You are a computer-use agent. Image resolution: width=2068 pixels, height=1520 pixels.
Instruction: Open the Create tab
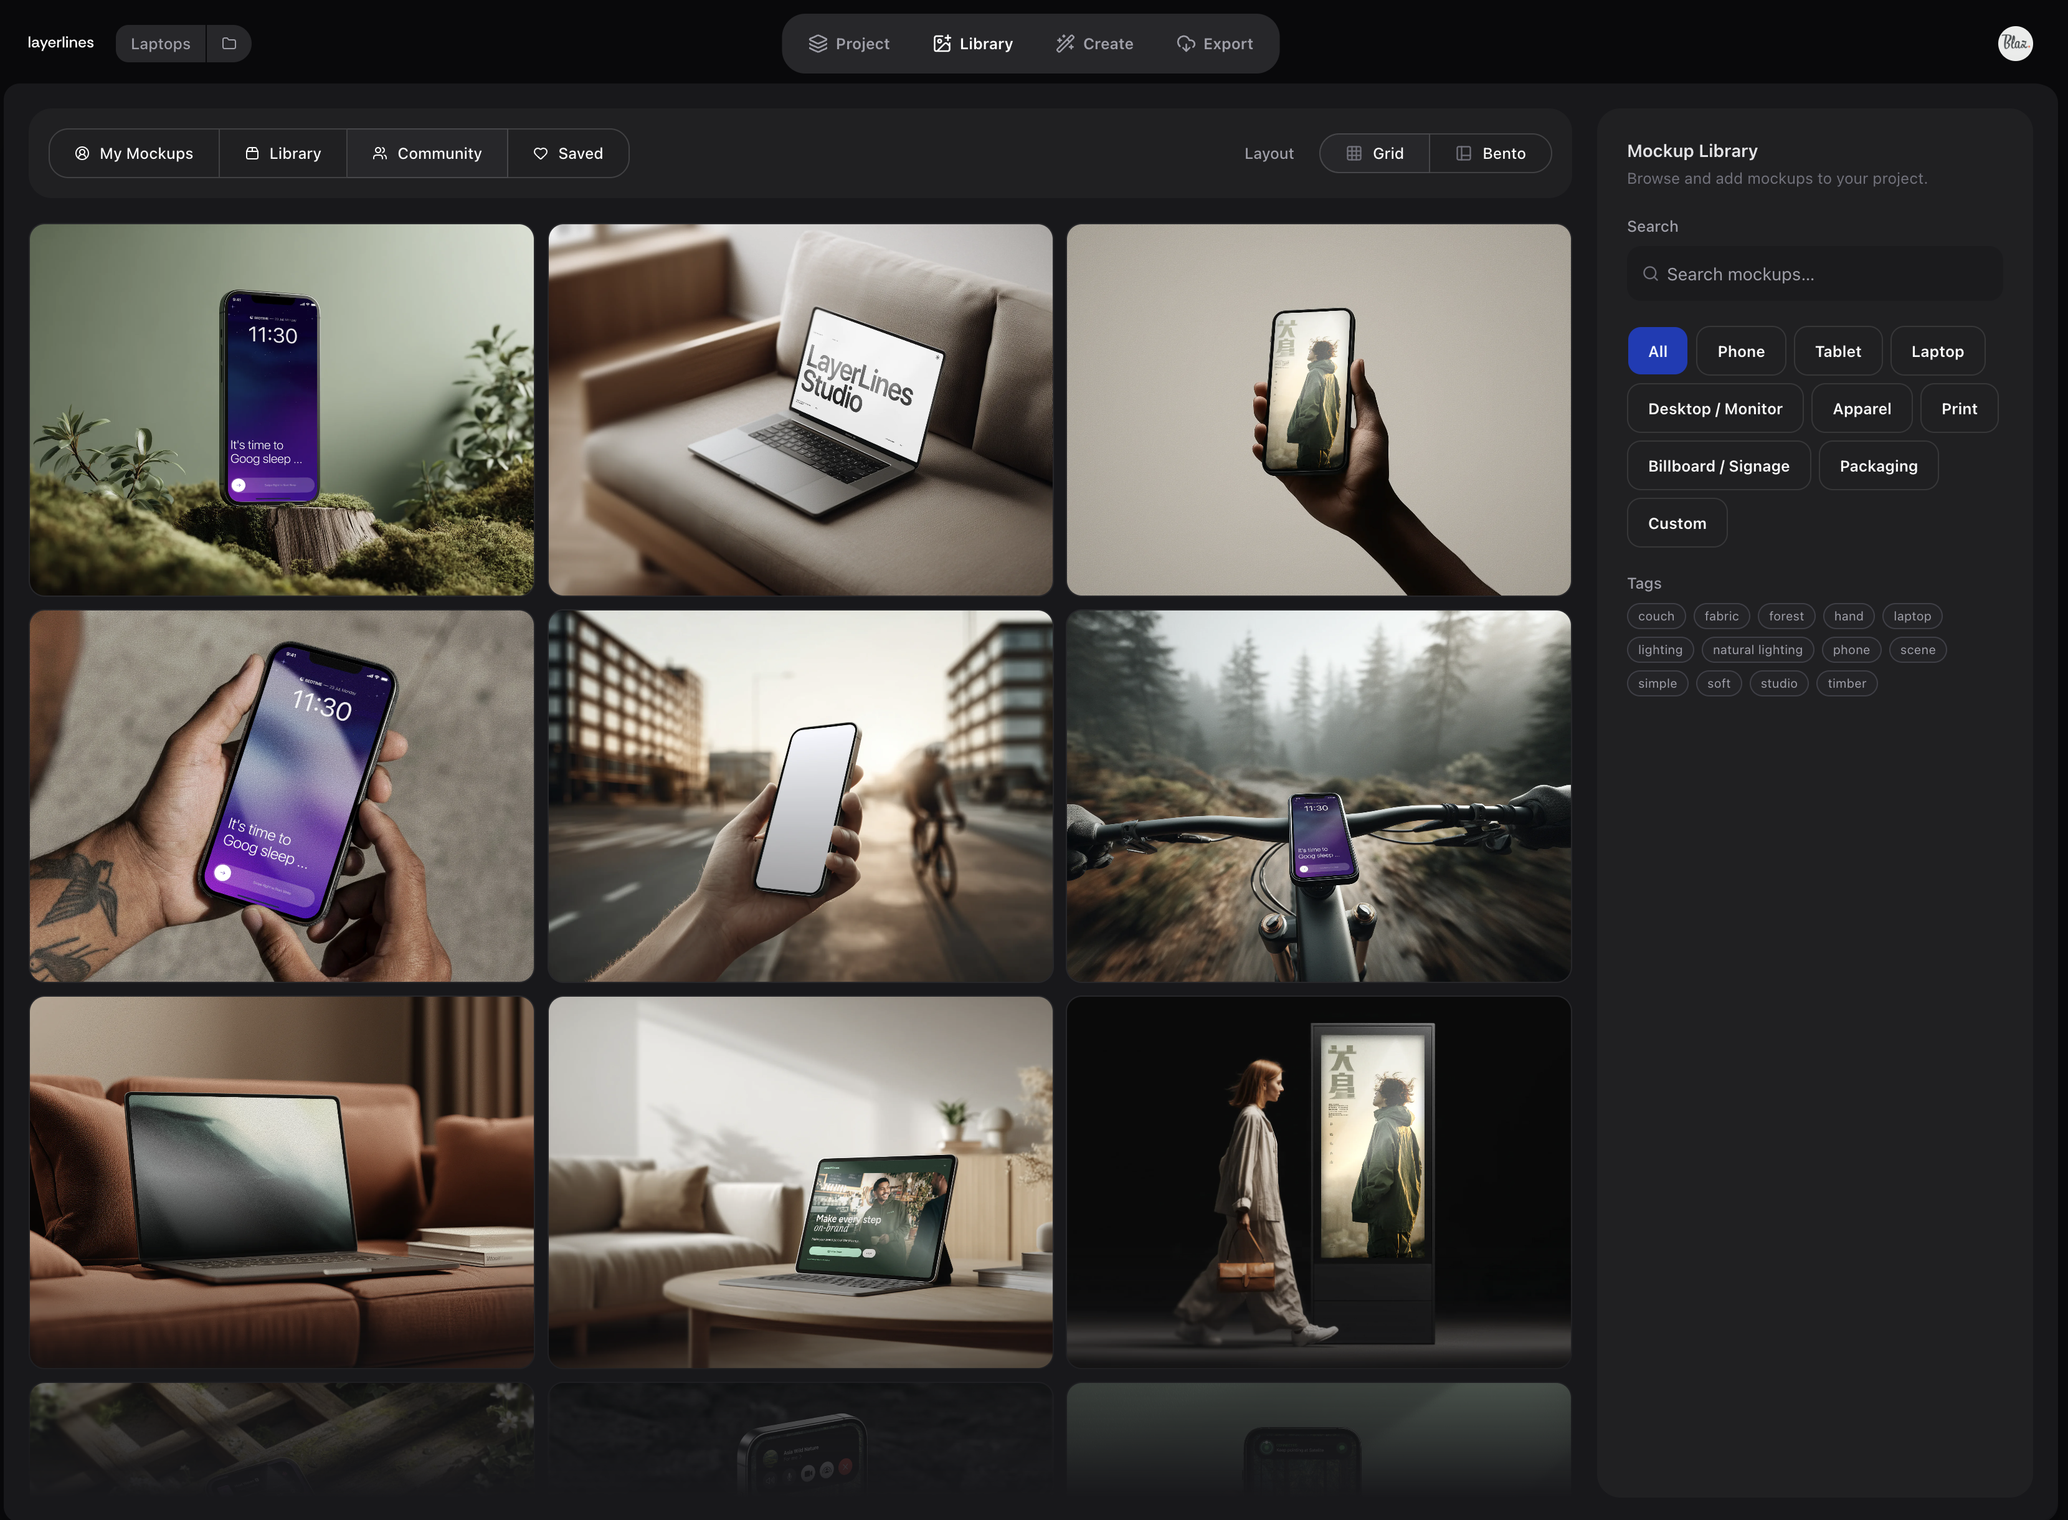point(1094,43)
